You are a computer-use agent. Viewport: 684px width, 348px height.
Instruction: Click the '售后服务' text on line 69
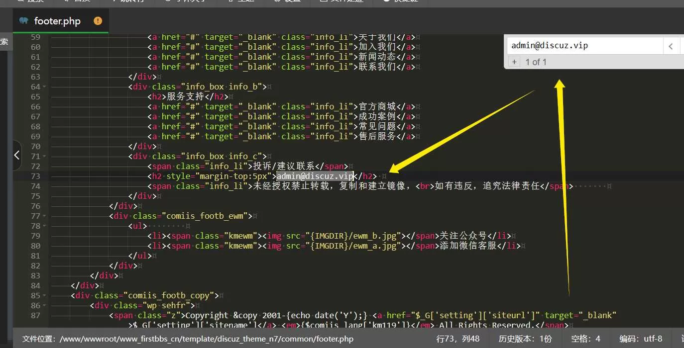377,136
